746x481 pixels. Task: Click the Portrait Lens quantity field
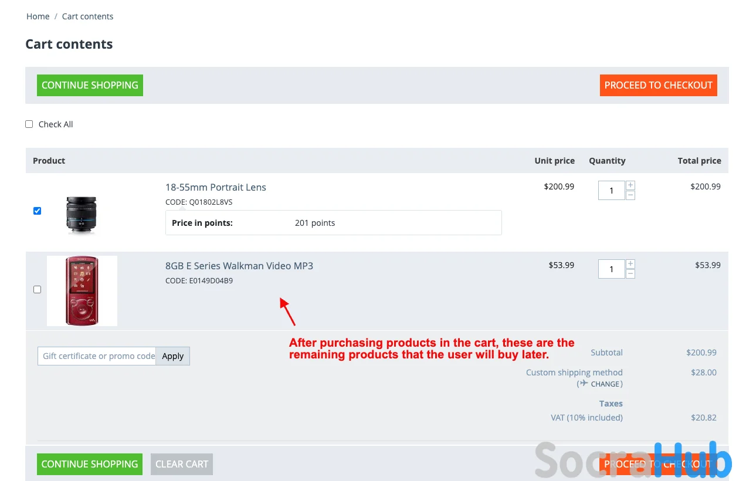point(612,191)
